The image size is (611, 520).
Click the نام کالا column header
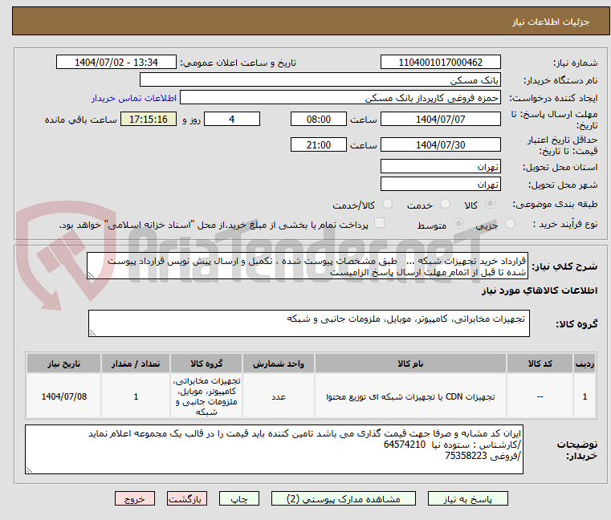410,364
